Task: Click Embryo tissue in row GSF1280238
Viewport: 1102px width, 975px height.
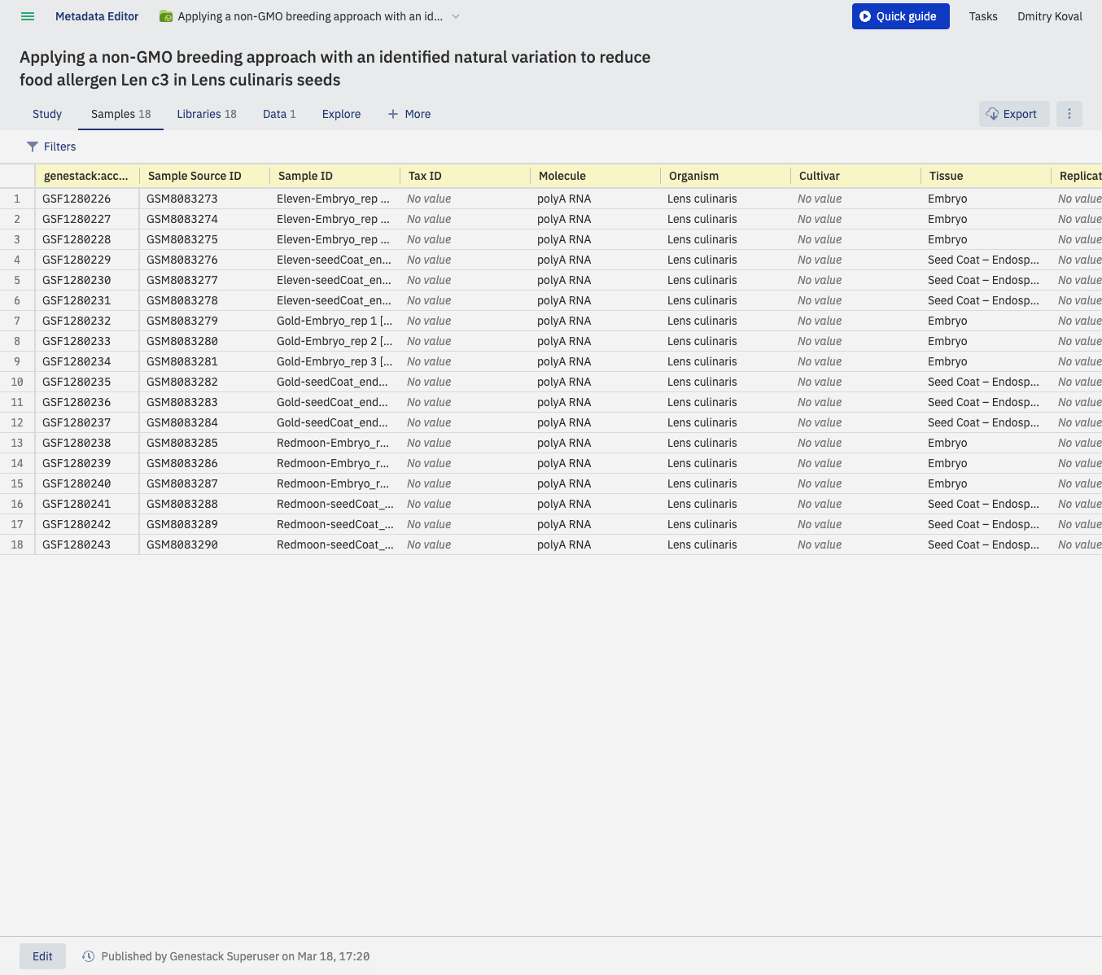Action: click(x=986, y=443)
